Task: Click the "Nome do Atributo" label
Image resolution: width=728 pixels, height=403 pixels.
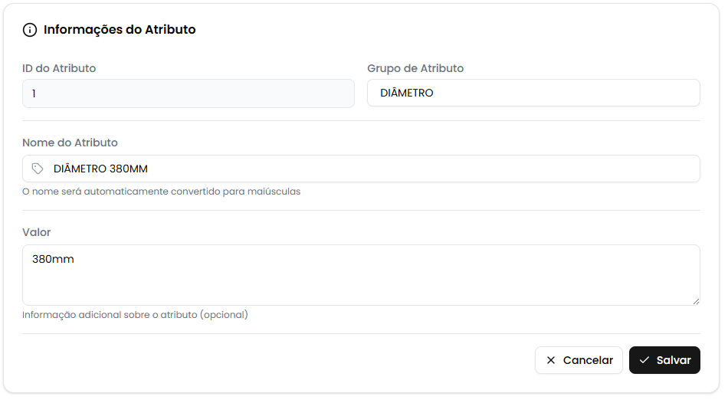Action: pyautogui.click(x=70, y=143)
